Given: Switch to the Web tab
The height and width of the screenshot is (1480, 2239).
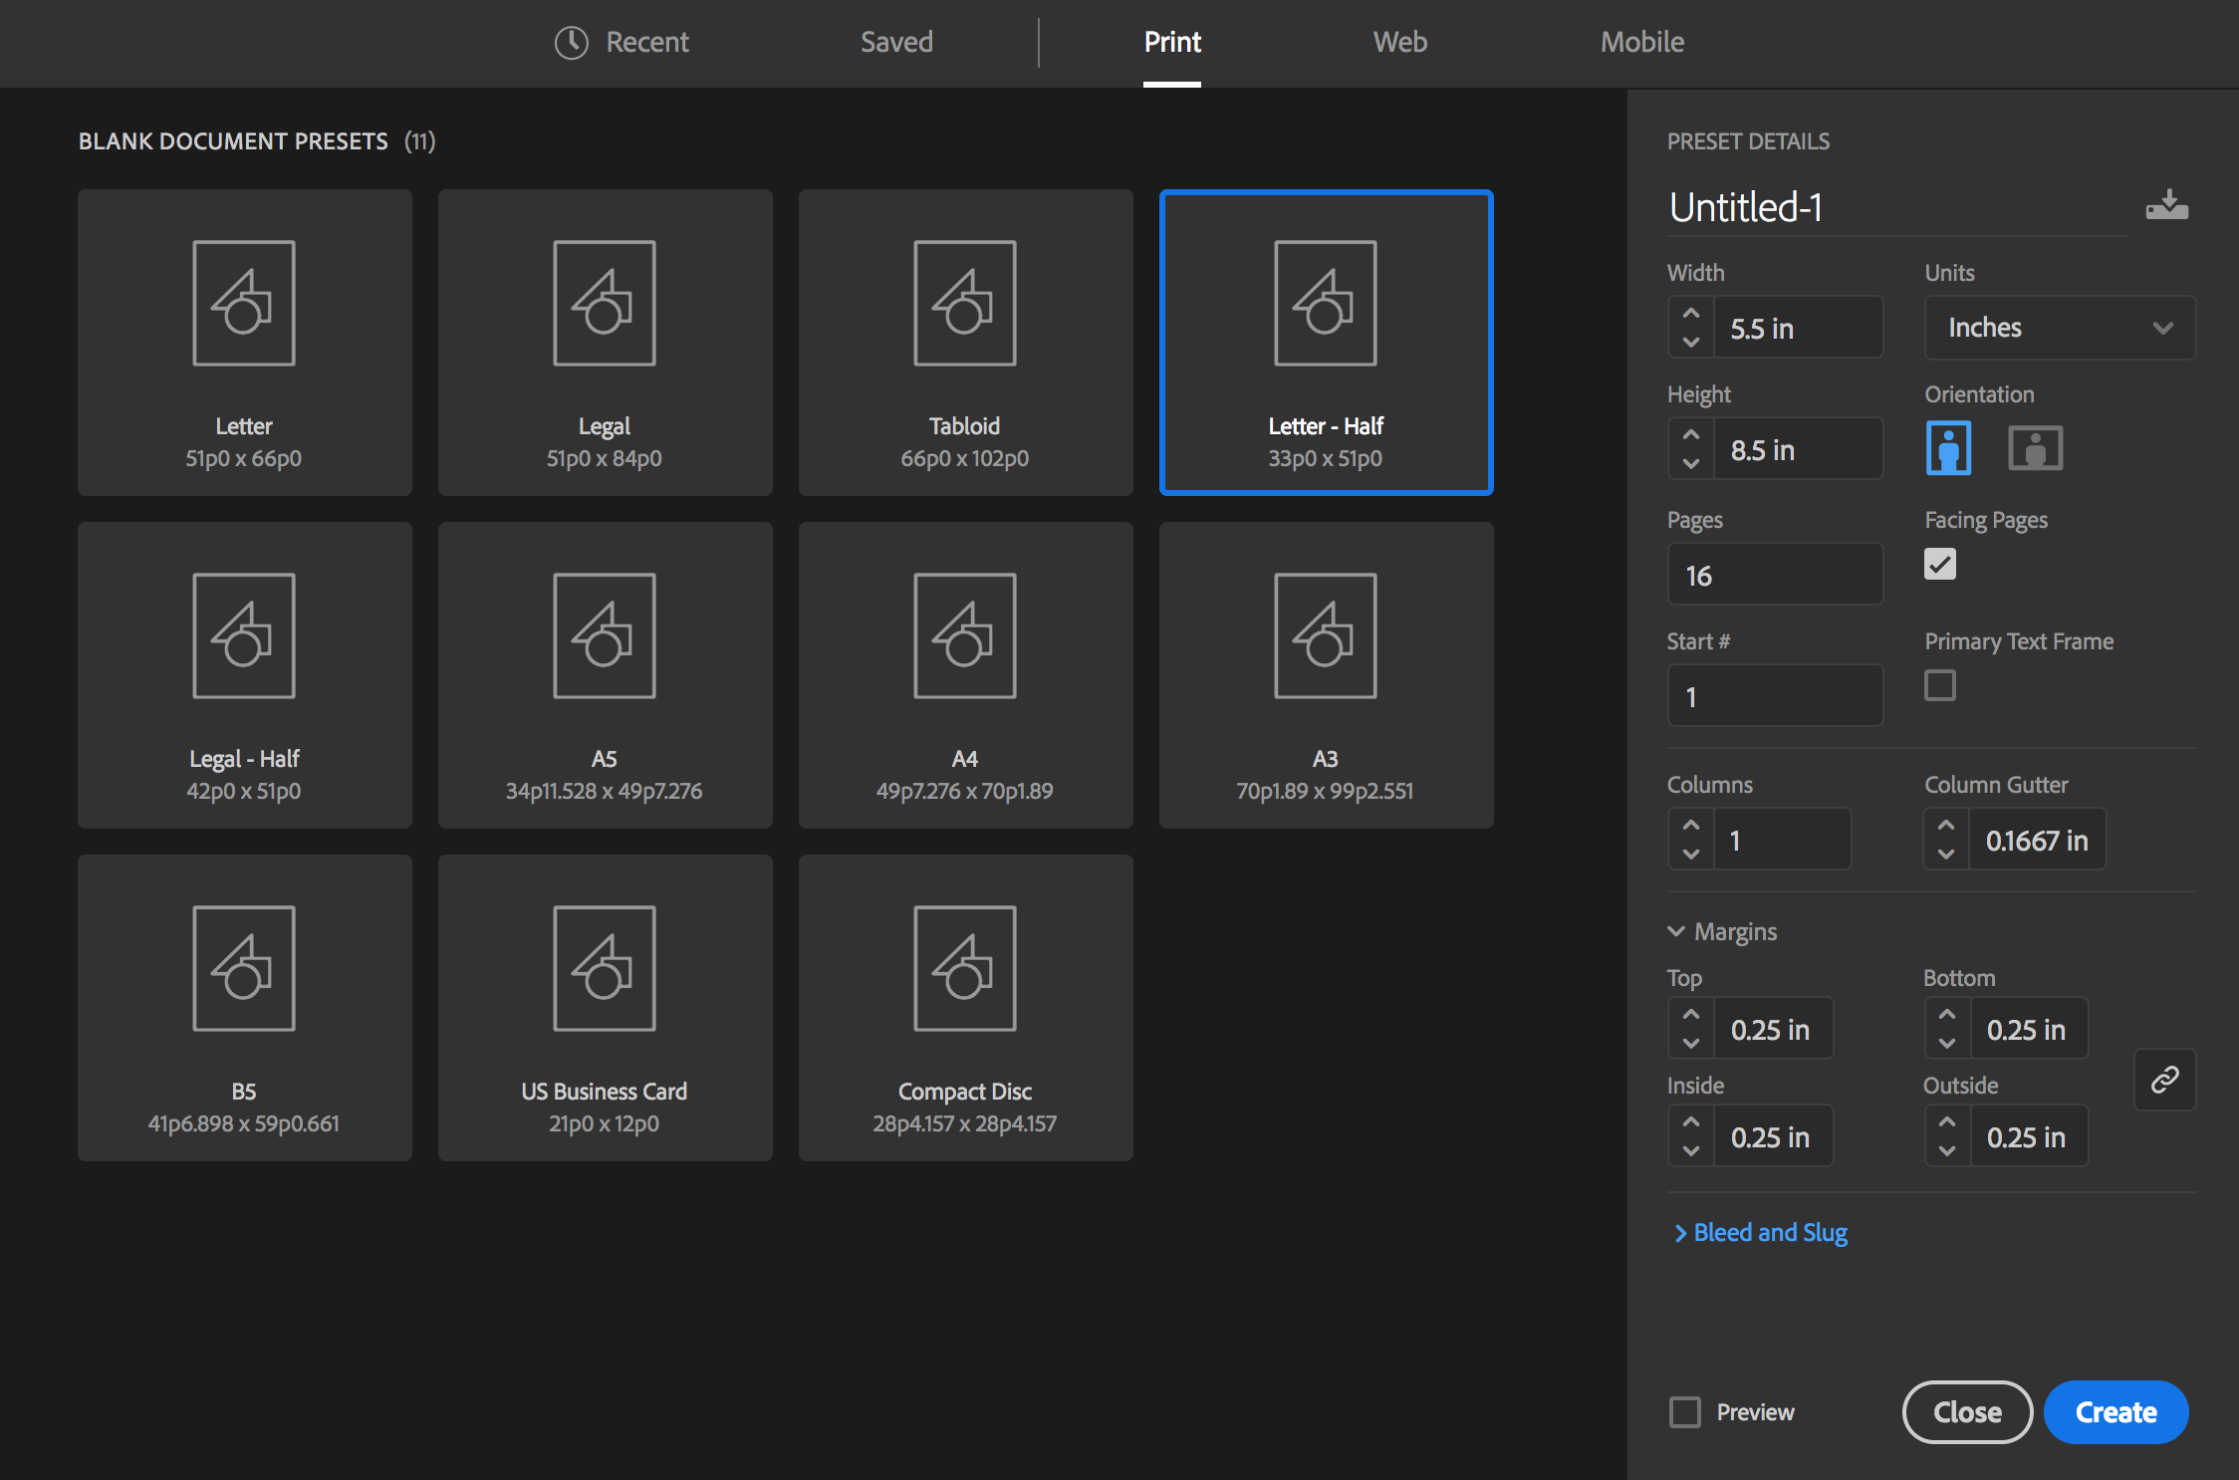Looking at the screenshot, I should [1399, 42].
